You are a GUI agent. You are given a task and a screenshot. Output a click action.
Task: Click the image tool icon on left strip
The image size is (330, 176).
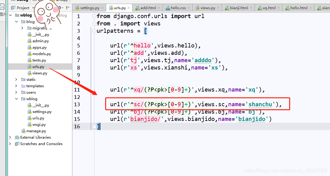pos(2,7)
